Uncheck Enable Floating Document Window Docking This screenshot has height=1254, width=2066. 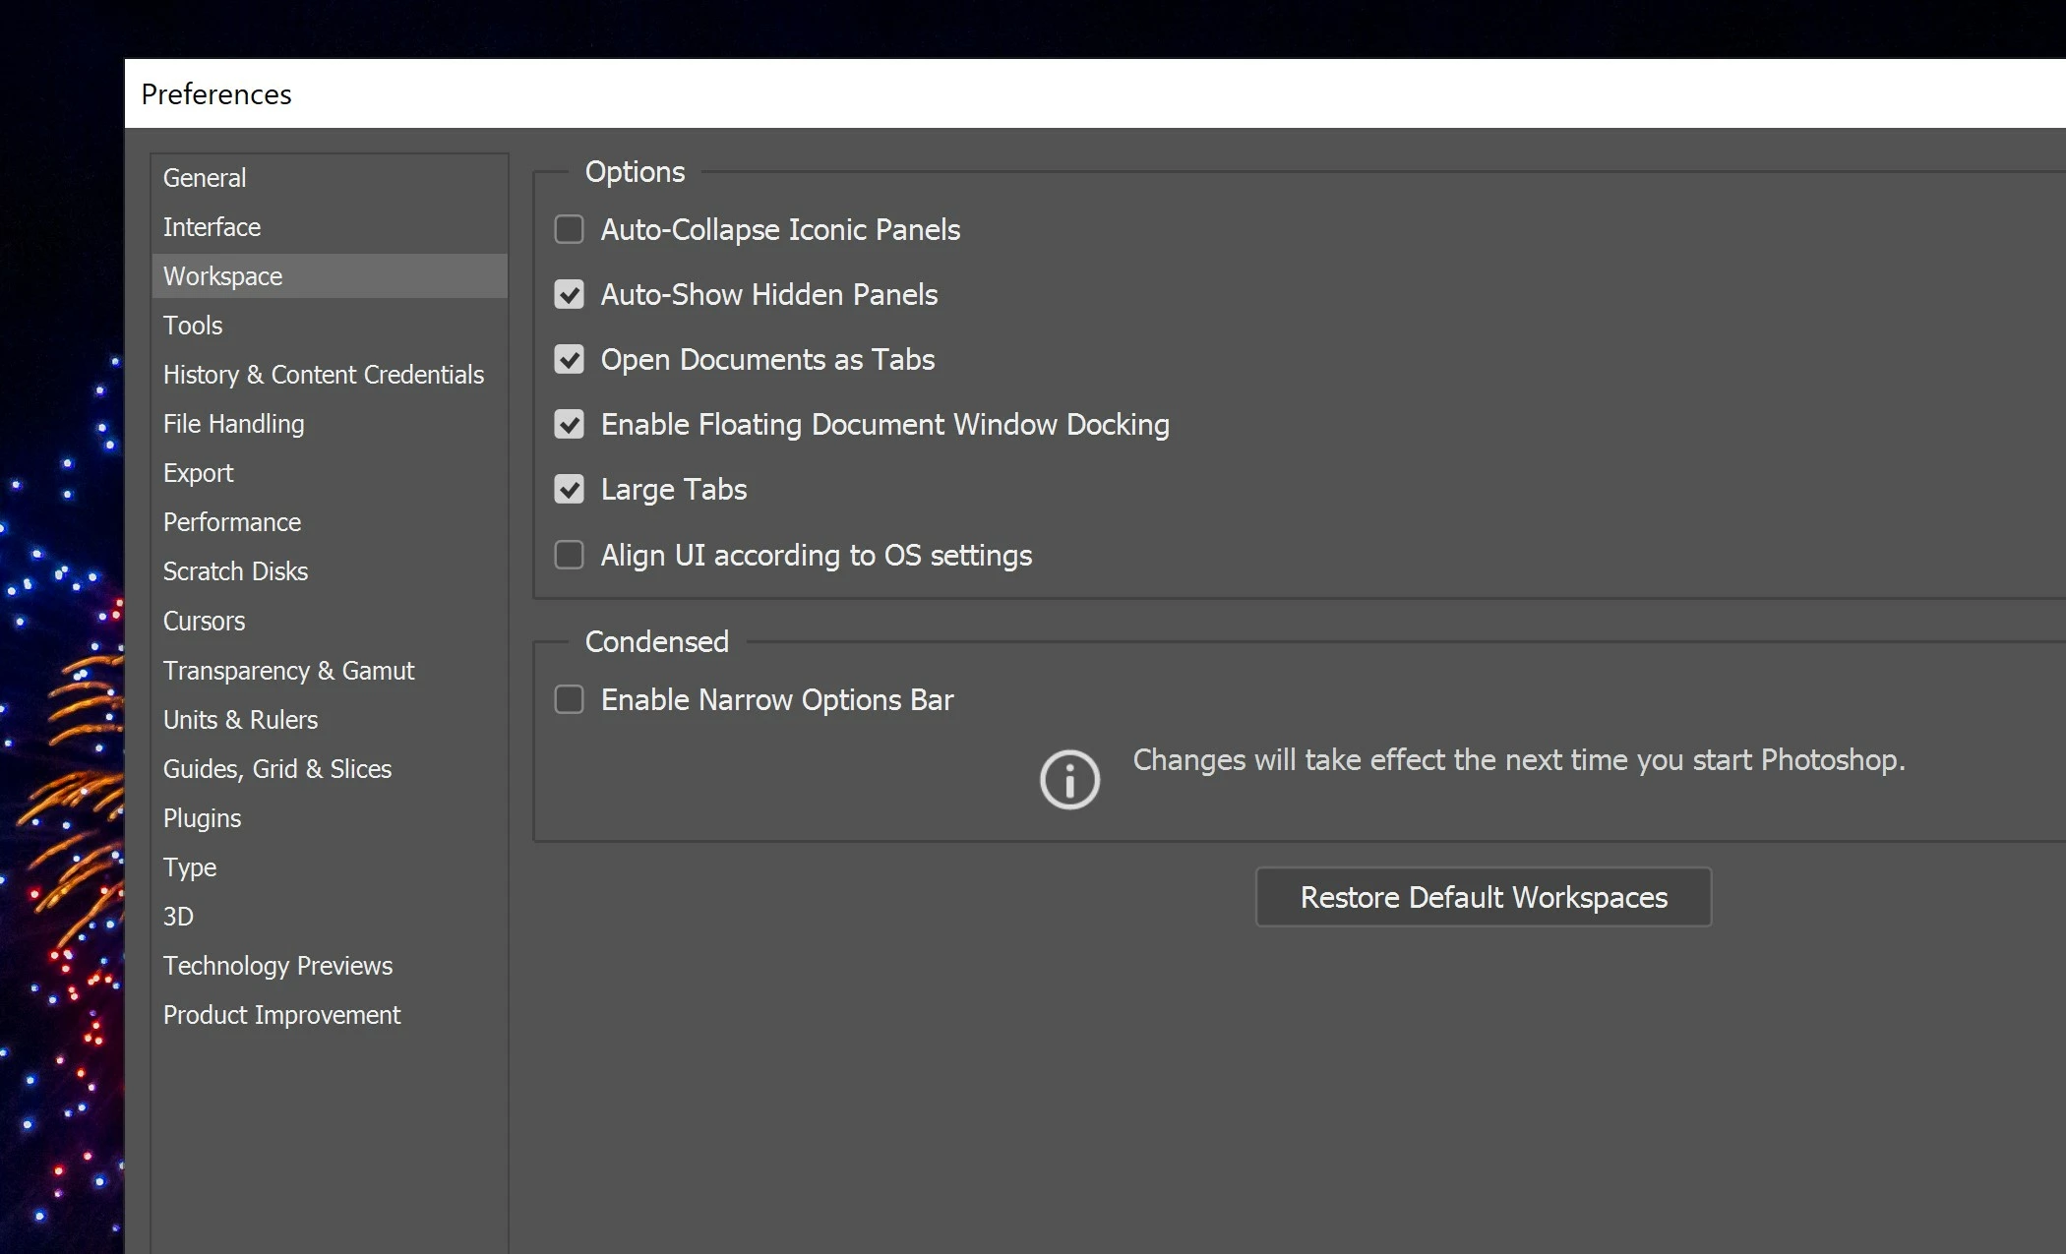pos(569,424)
